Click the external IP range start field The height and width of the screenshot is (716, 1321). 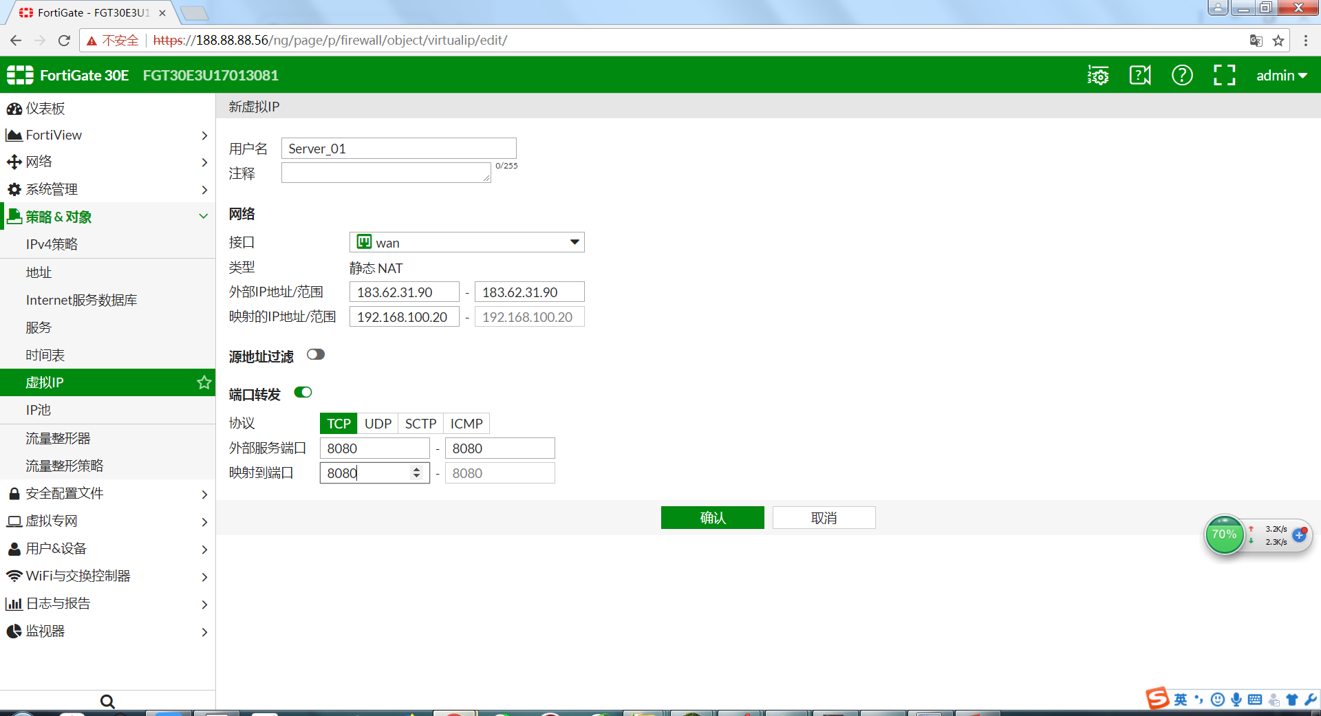click(405, 292)
